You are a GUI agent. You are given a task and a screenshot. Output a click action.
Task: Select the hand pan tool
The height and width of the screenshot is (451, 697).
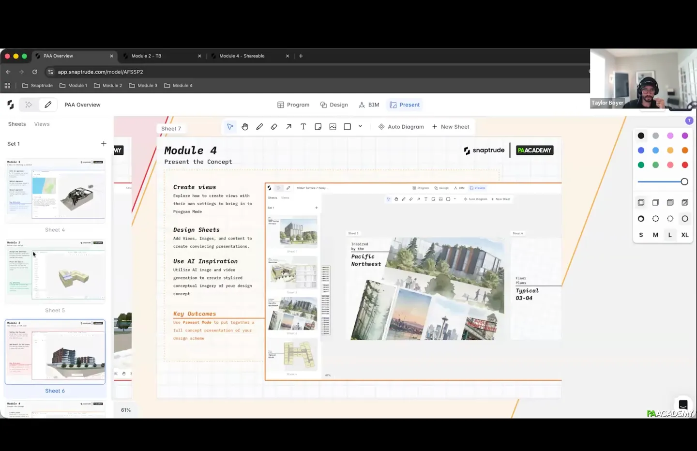pyautogui.click(x=245, y=127)
